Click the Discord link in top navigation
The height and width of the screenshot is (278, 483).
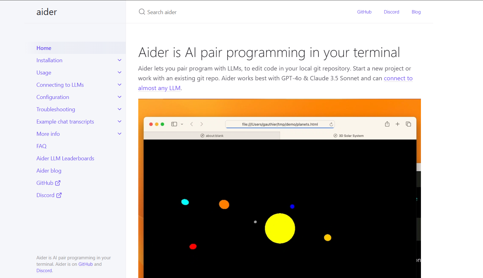391,12
